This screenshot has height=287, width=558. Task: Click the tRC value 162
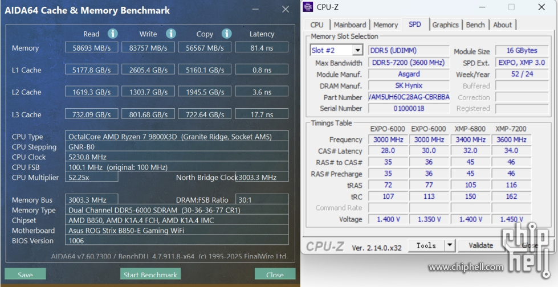tap(511, 196)
